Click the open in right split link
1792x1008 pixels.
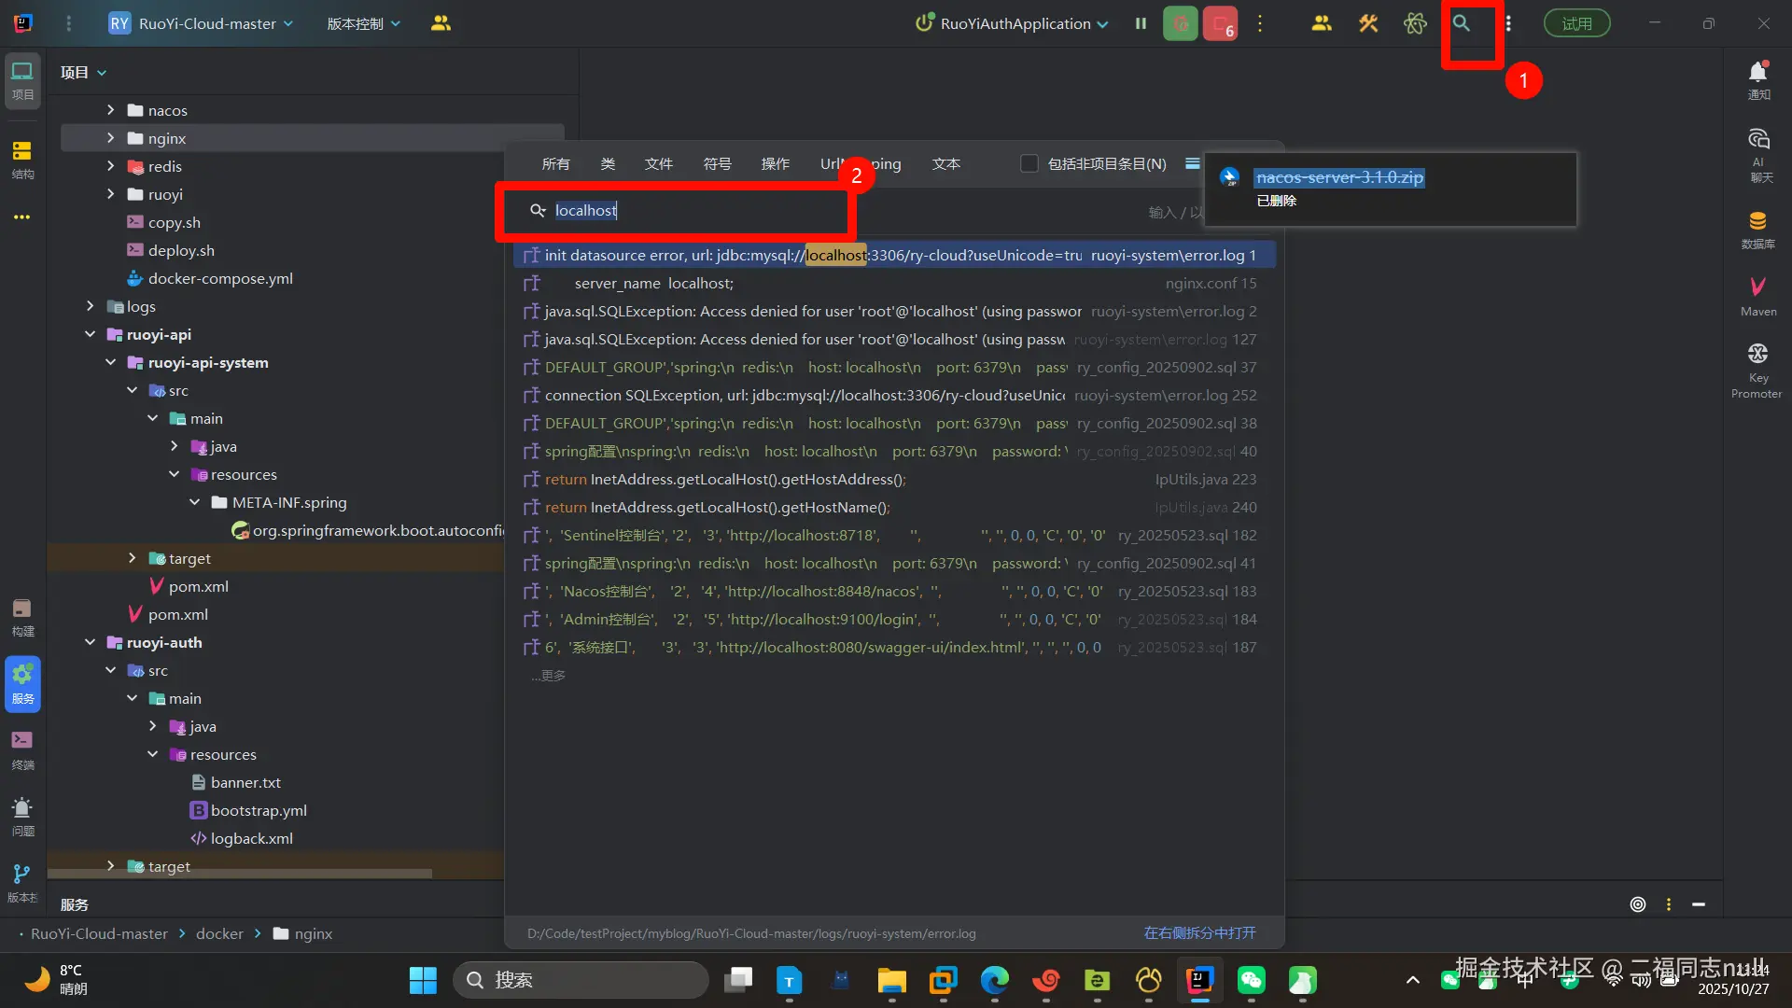(x=1199, y=933)
